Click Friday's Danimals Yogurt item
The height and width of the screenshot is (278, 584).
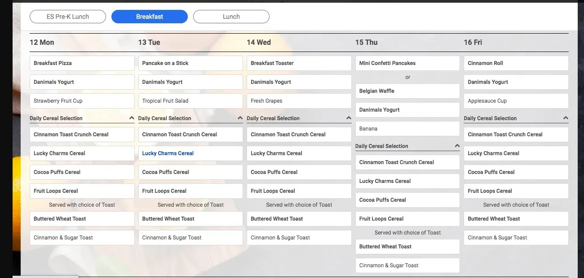tap(516, 82)
